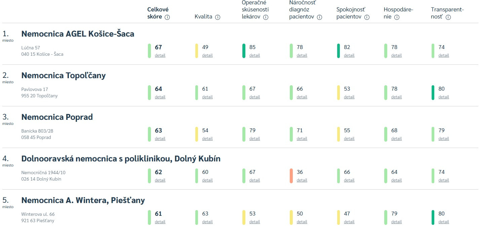Click the red bar beside score 36
Image resolution: width=479 pixels, height=247 pixels.
(x=291, y=176)
